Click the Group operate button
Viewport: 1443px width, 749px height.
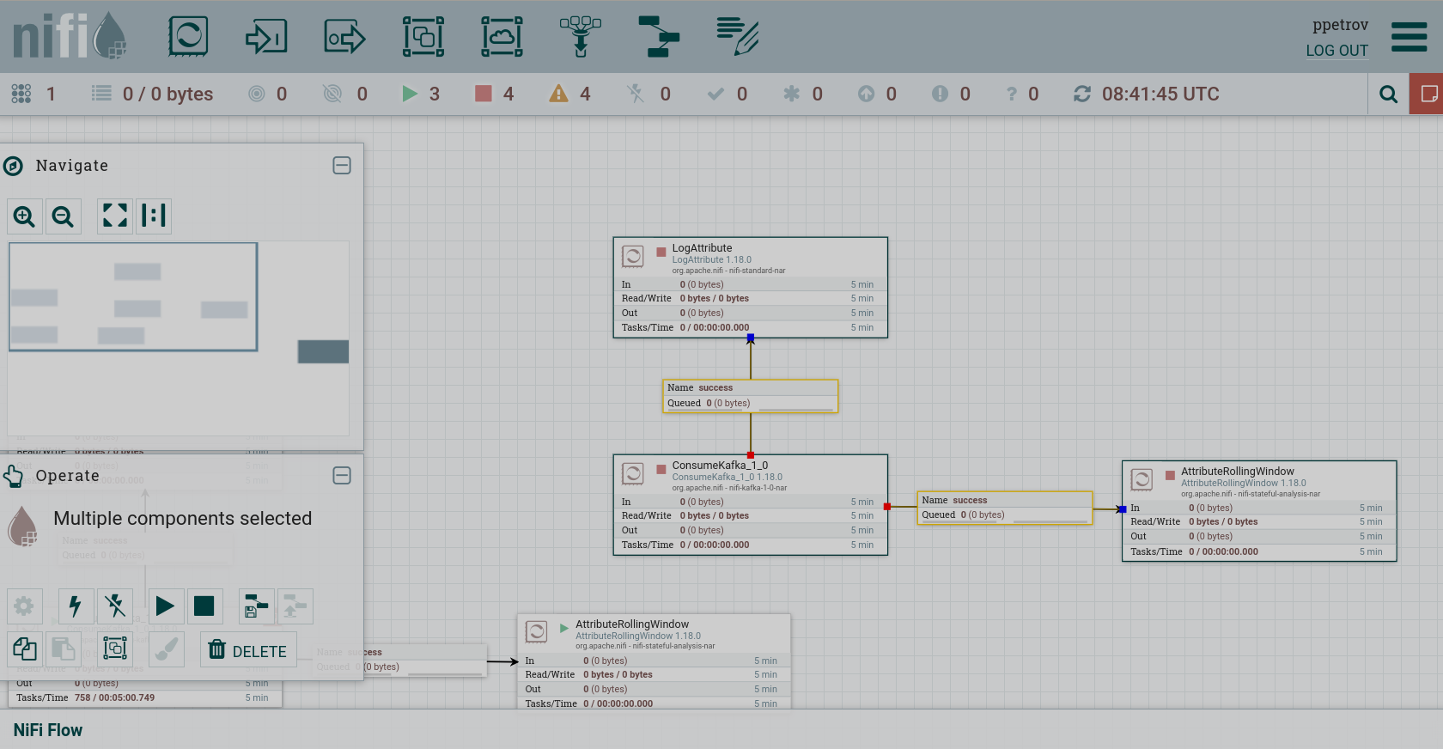115,649
